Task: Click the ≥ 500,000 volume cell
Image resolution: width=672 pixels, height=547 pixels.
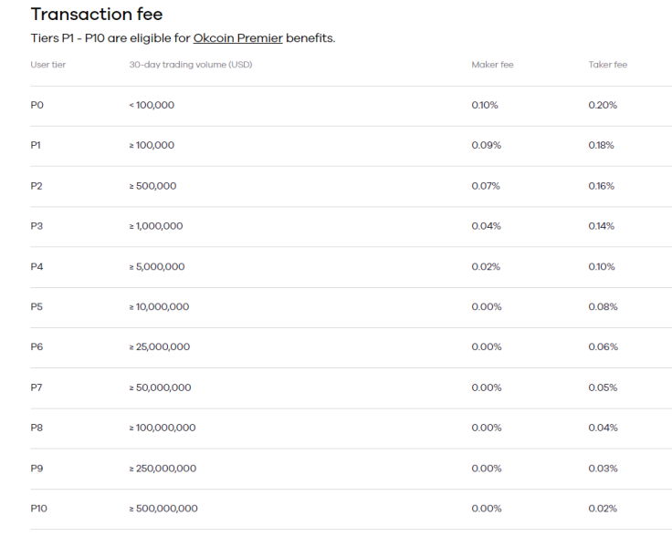Action: [152, 186]
